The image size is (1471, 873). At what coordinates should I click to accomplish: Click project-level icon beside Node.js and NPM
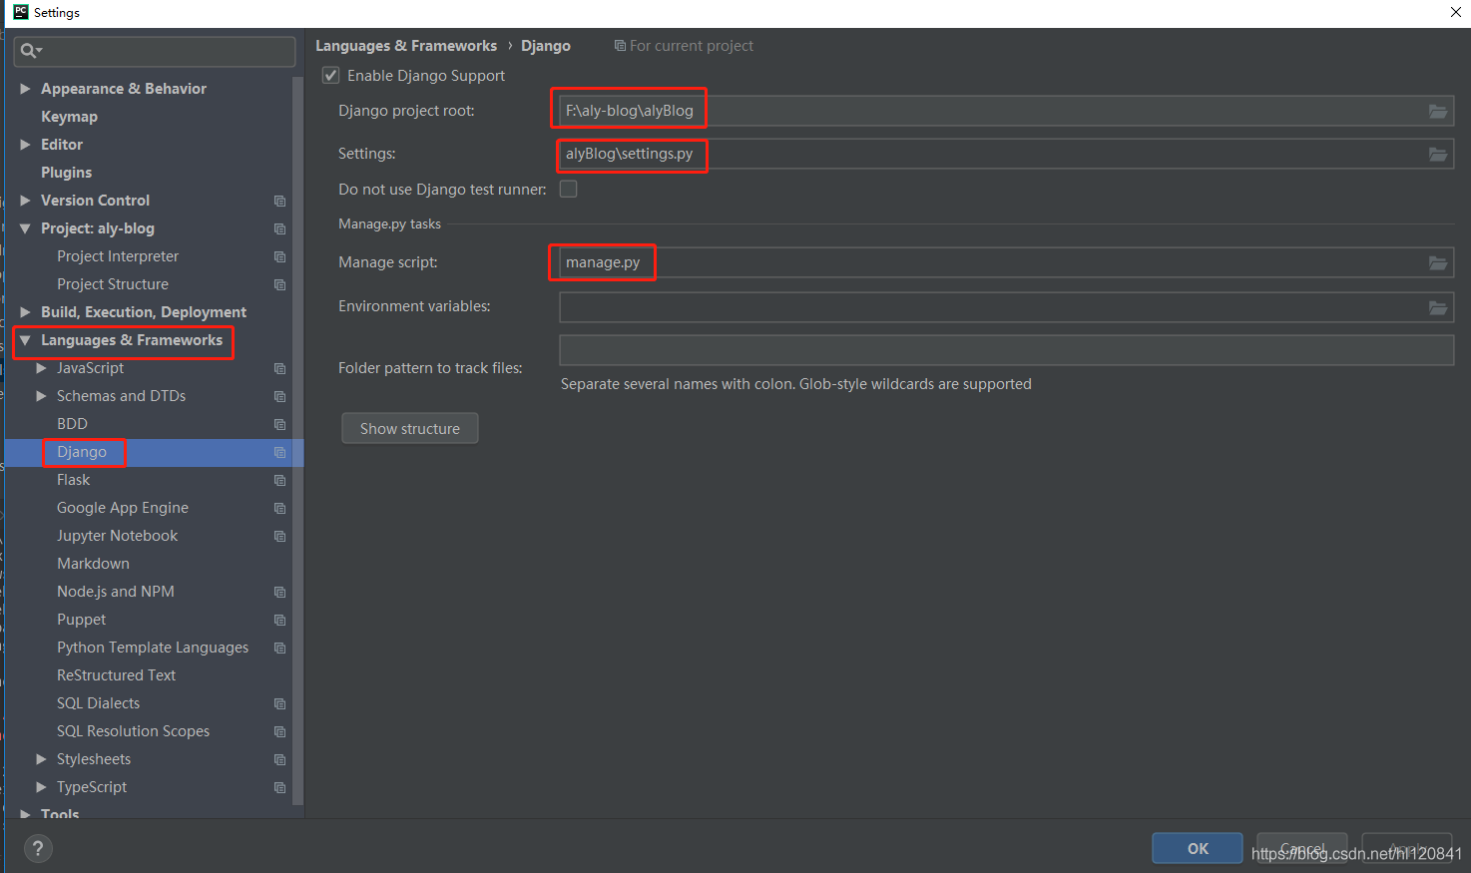pos(280,592)
